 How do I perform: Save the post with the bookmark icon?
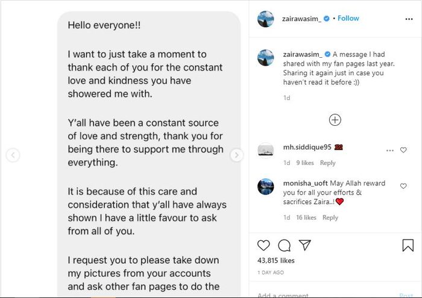(408, 245)
